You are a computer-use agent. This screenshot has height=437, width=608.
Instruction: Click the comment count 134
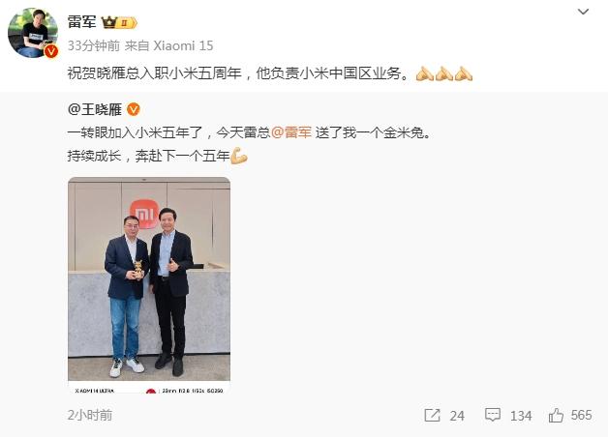(521, 416)
